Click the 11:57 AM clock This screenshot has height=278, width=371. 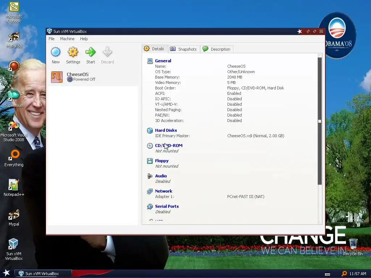[358, 274]
